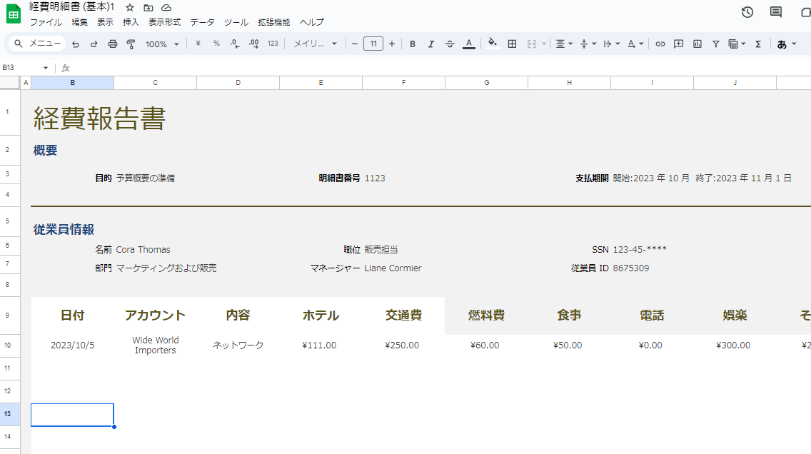Toggle bold formatting
The width and height of the screenshot is (811, 454).
pyautogui.click(x=413, y=44)
